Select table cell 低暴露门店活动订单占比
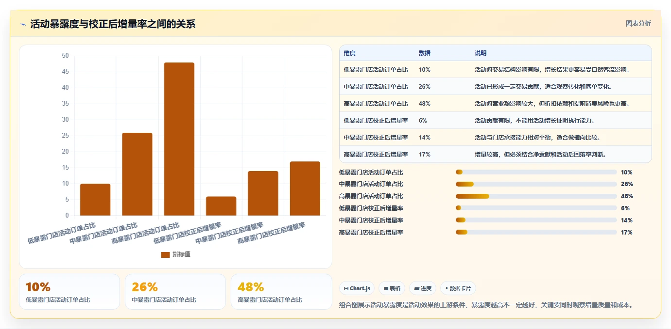The height and width of the screenshot is (329, 671). (376, 70)
